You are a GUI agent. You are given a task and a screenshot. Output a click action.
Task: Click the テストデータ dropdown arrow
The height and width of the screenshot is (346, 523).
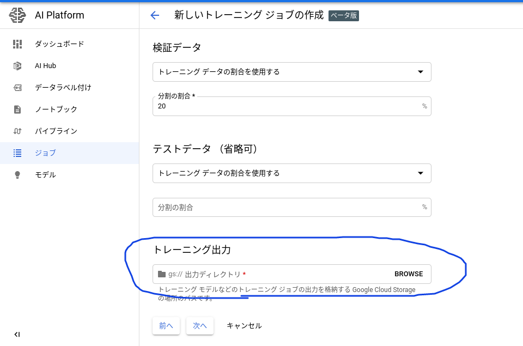coord(421,173)
